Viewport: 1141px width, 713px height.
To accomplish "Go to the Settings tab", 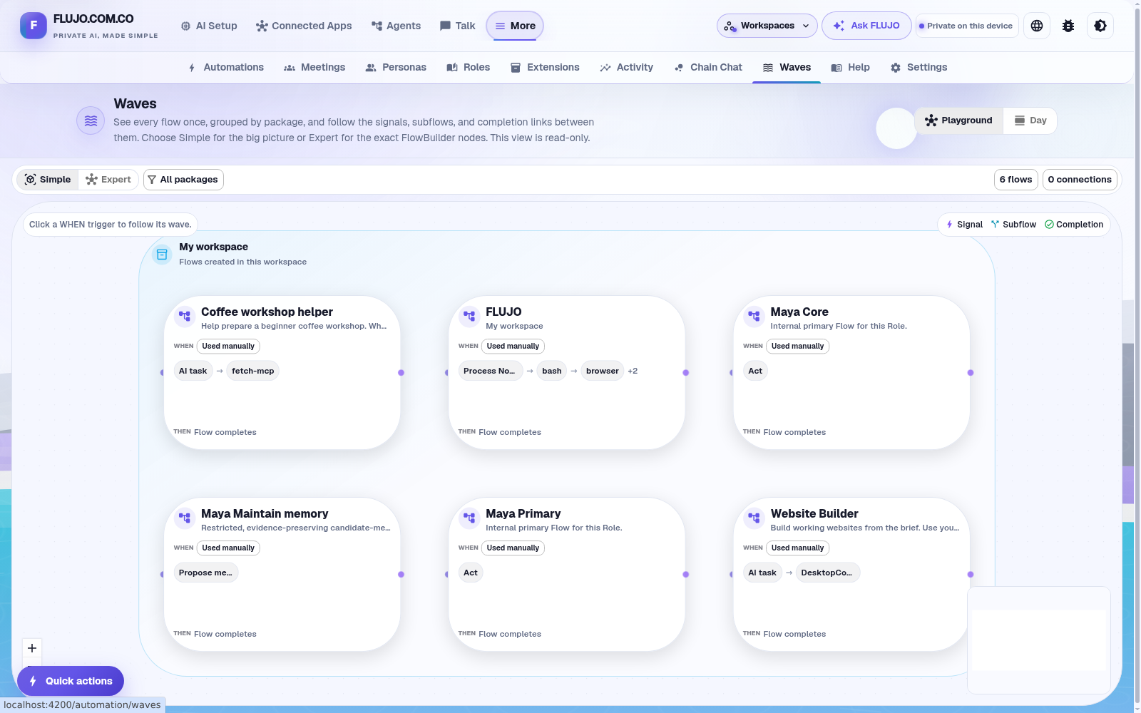I will point(919,68).
